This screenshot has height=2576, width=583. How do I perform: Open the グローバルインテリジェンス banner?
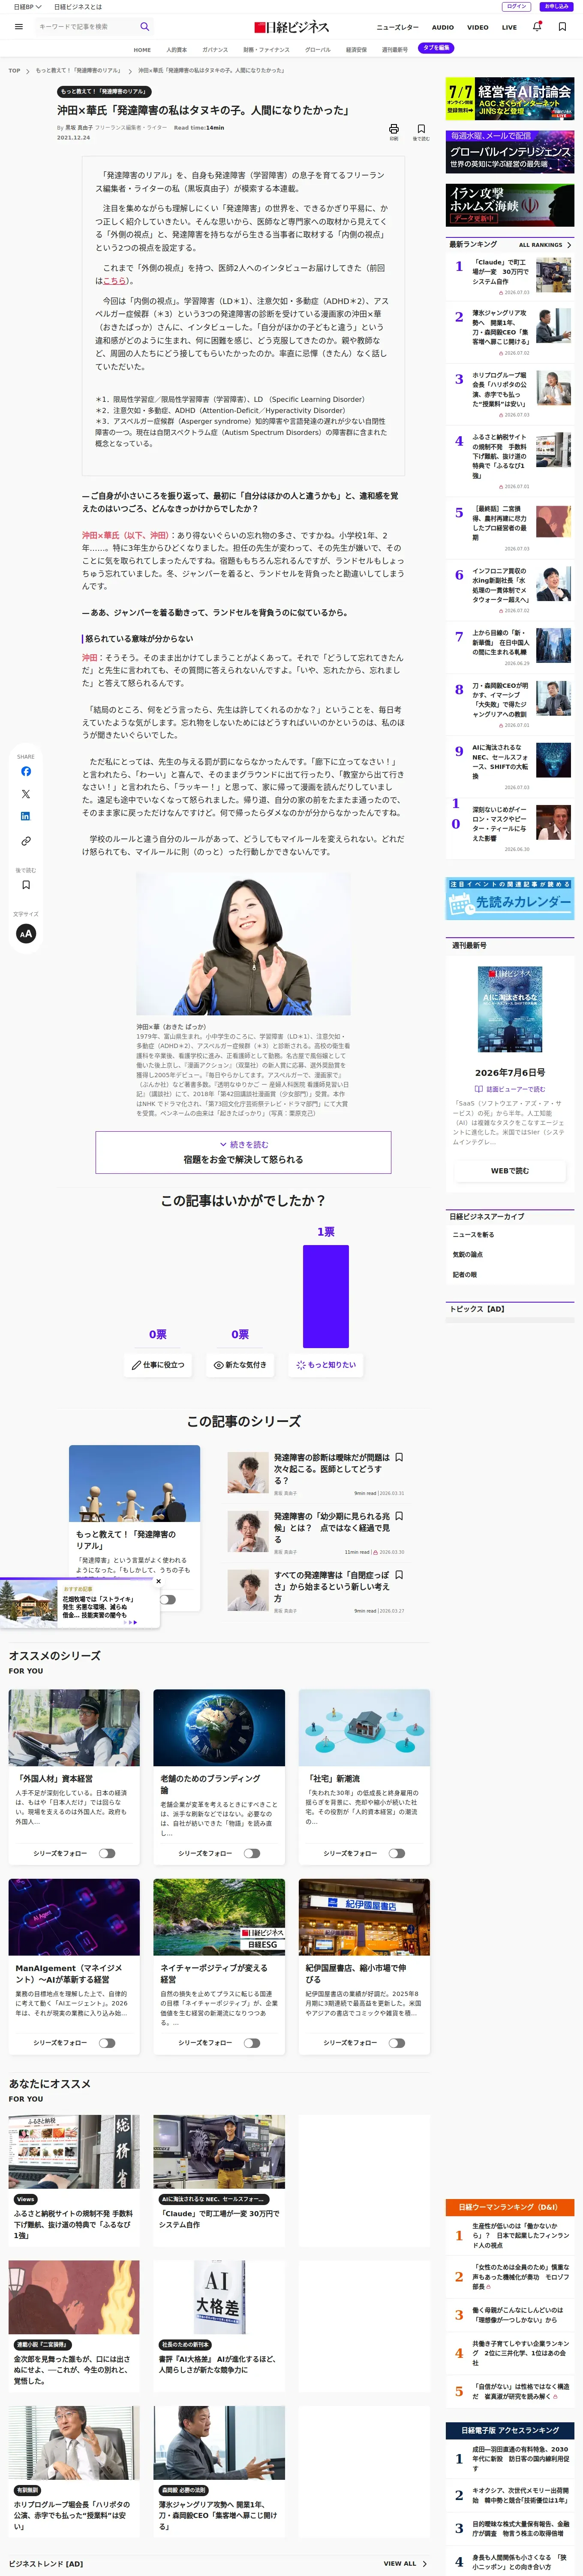click(510, 151)
